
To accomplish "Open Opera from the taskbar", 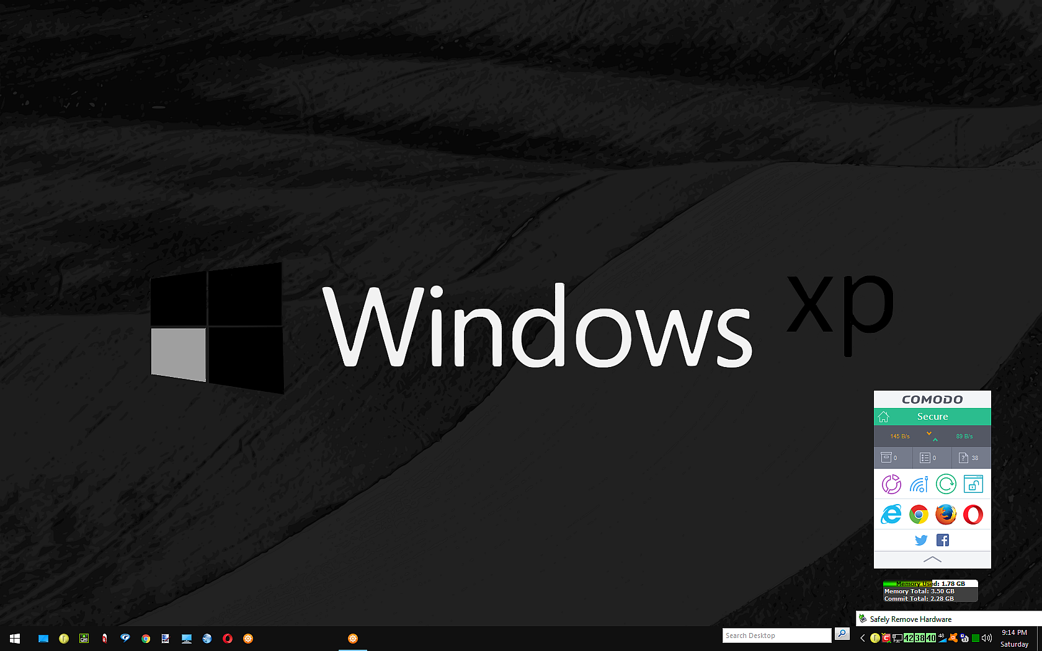I will (x=228, y=639).
